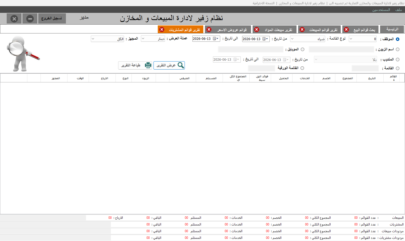Click the القائمة الورقية input field
The height and width of the screenshot is (241, 405).
262,68
